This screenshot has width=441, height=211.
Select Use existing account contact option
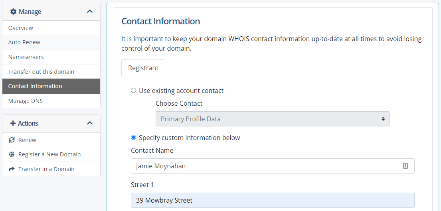pos(134,91)
